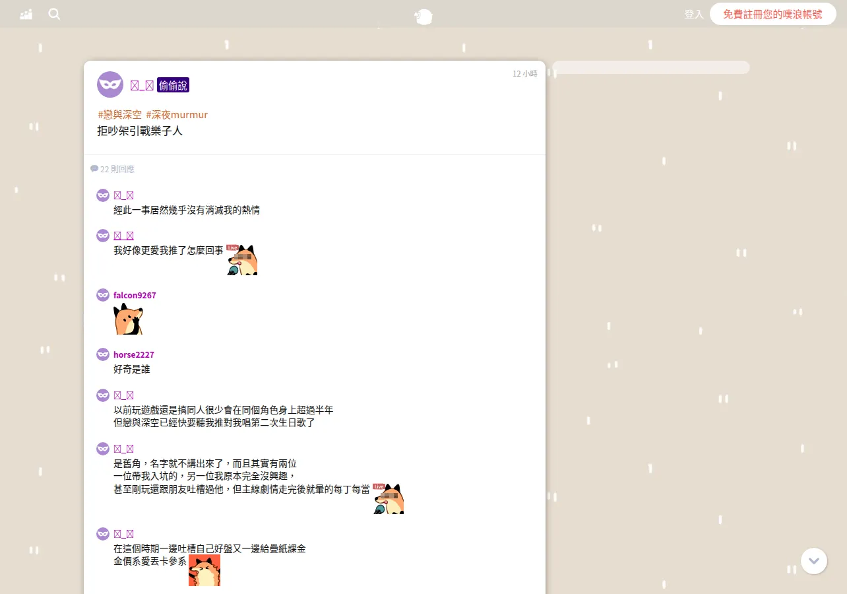Open the poster's large masked avatar
The height and width of the screenshot is (594, 847).
point(110,84)
